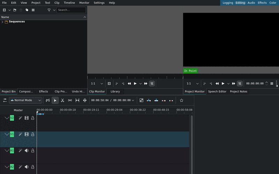Viewport: 279px width, 174px height.
Task: Click Set Zone Out in Project Monitor
Action: click(211, 84)
